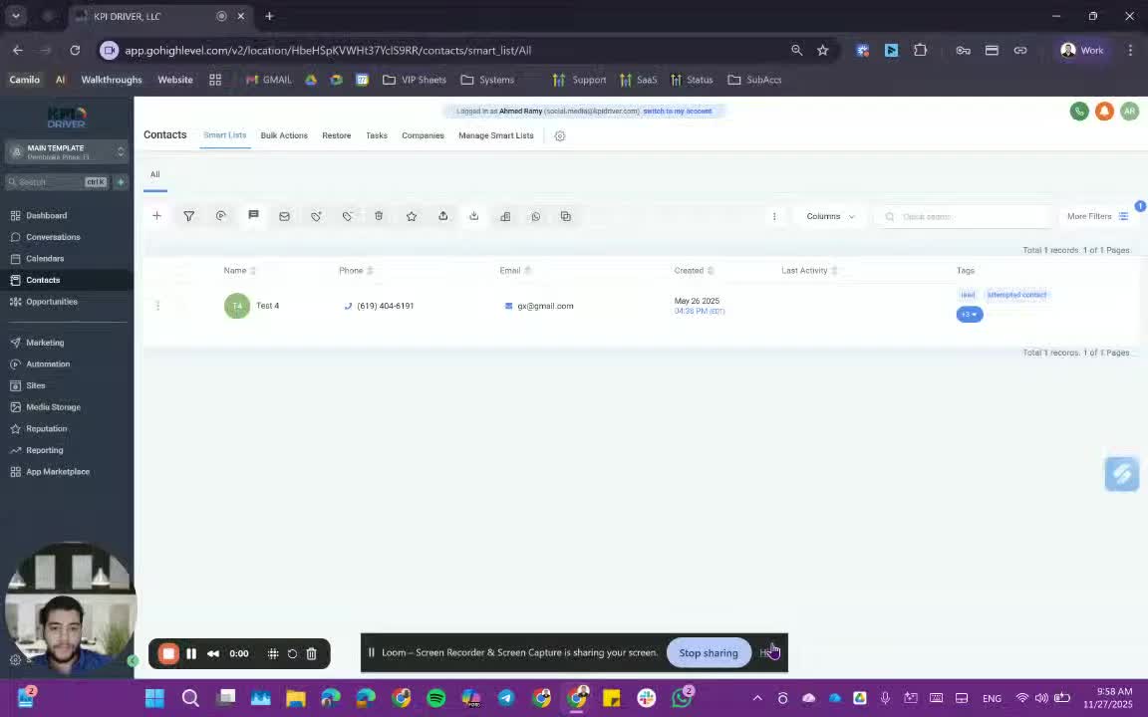Open Dashboard in the sidebar

[x=46, y=216]
